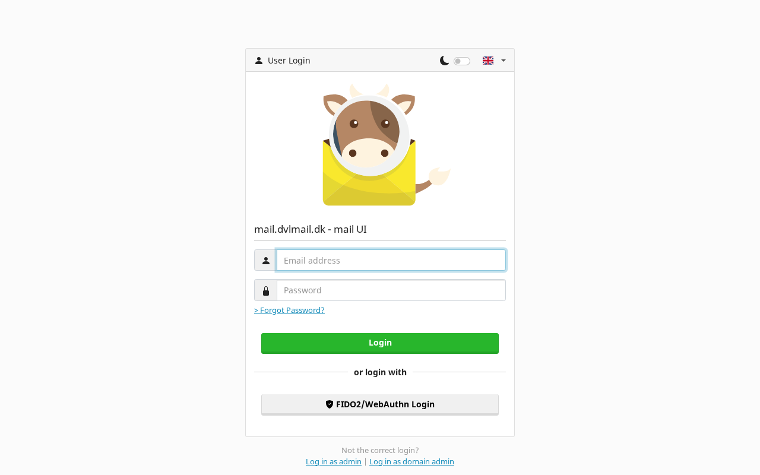Screen dimensions: 760x475
Task: Click the UK flag language icon
Action: click(488, 61)
